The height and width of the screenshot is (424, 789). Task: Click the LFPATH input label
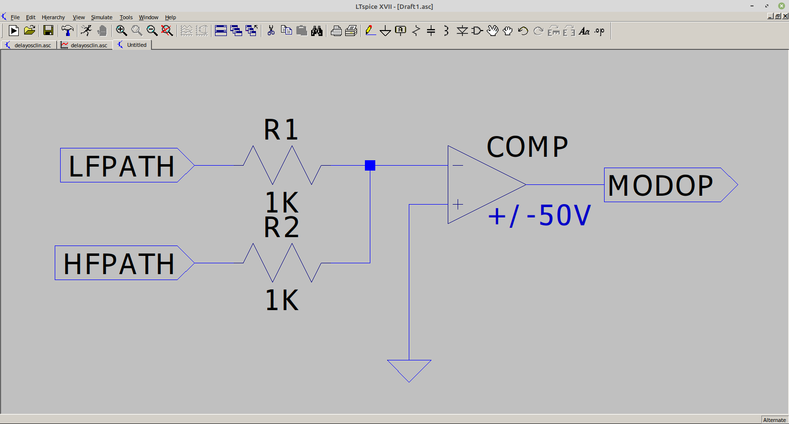tap(127, 165)
